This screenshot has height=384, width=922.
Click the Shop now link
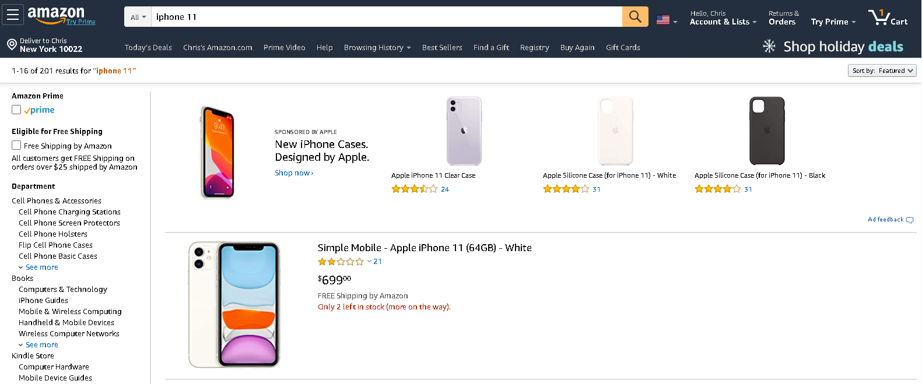(x=293, y=173)
